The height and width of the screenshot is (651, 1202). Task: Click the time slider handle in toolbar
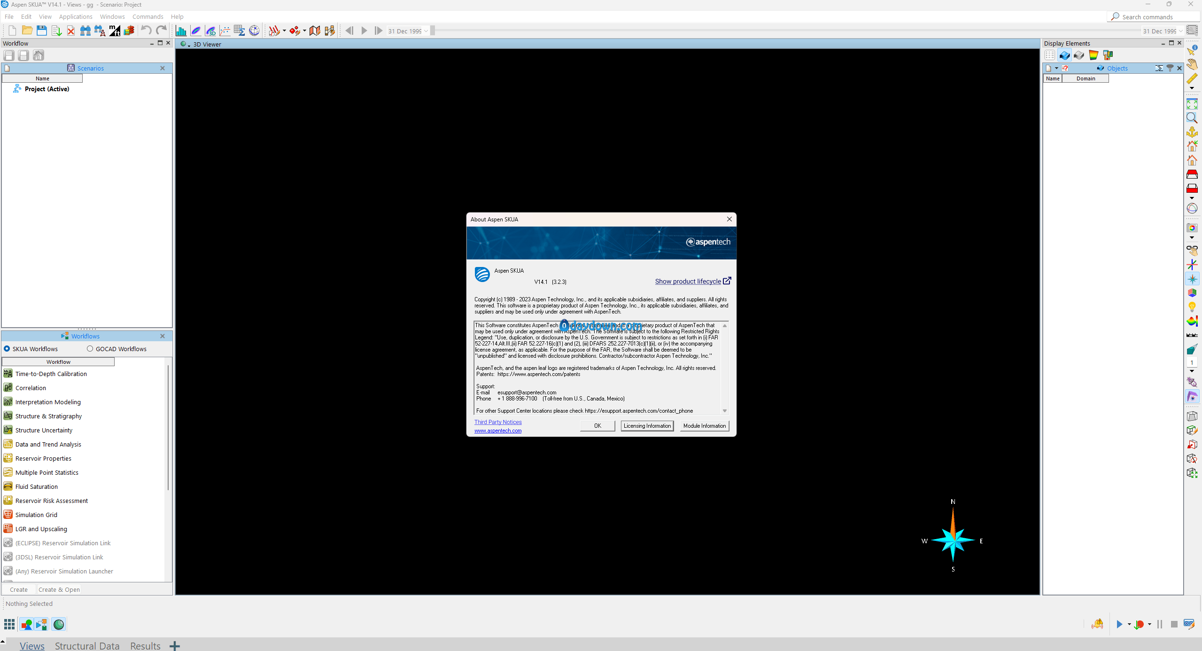[x=433, y=31]
